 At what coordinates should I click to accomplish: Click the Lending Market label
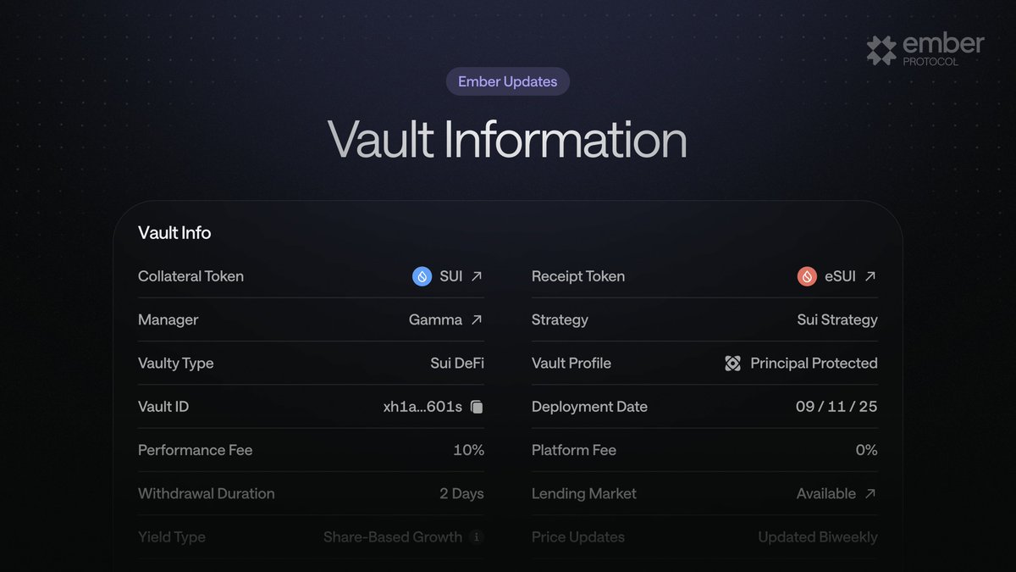pyautogui.click(x=584, y=493)
